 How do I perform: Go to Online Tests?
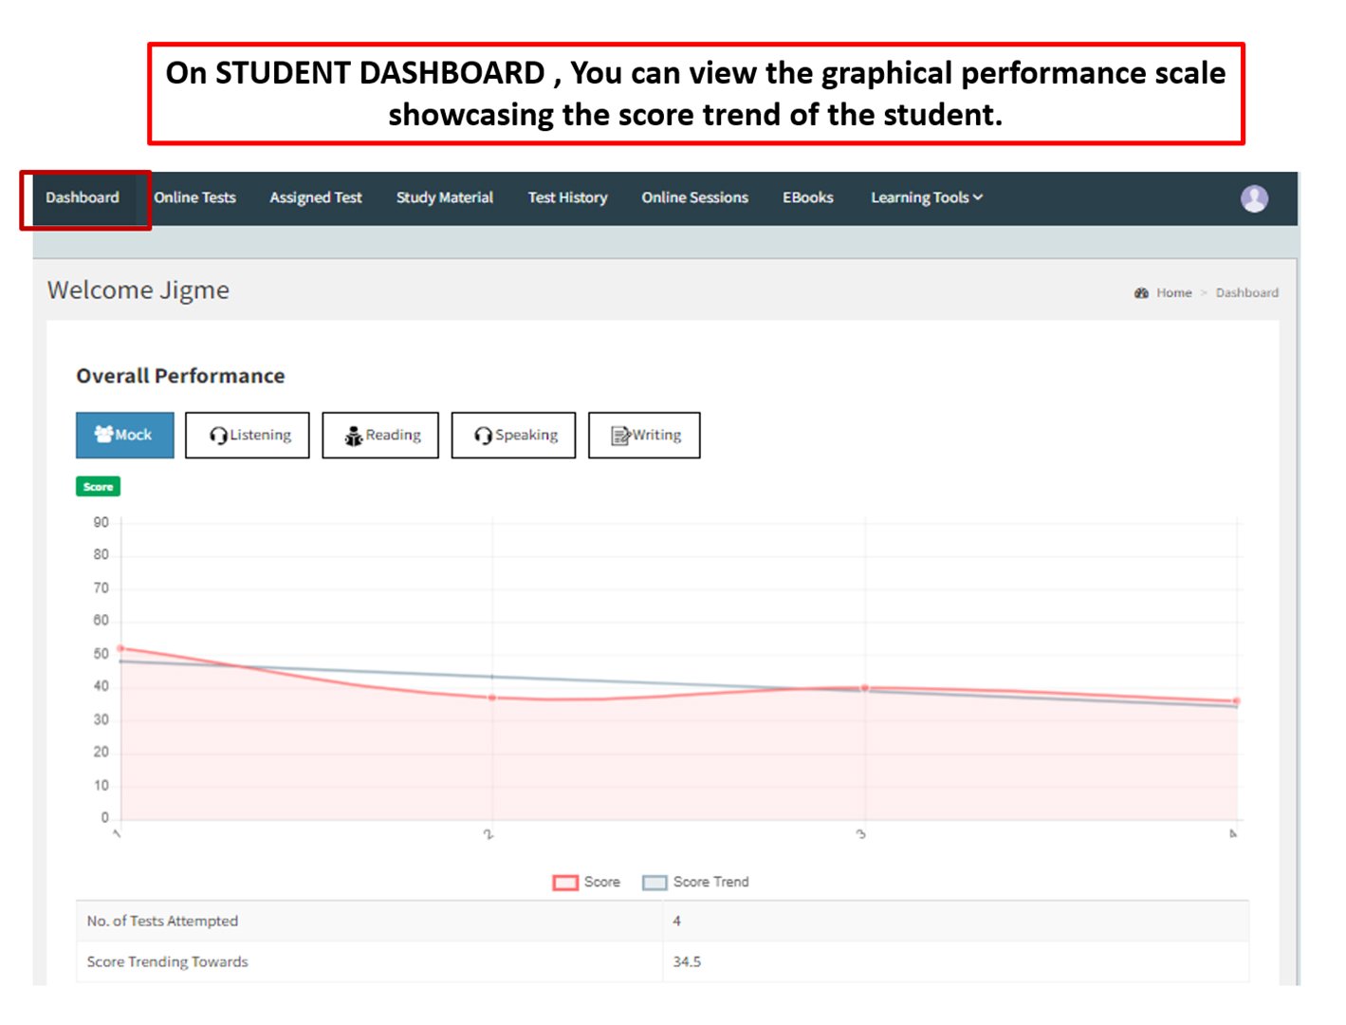[195, 198]
